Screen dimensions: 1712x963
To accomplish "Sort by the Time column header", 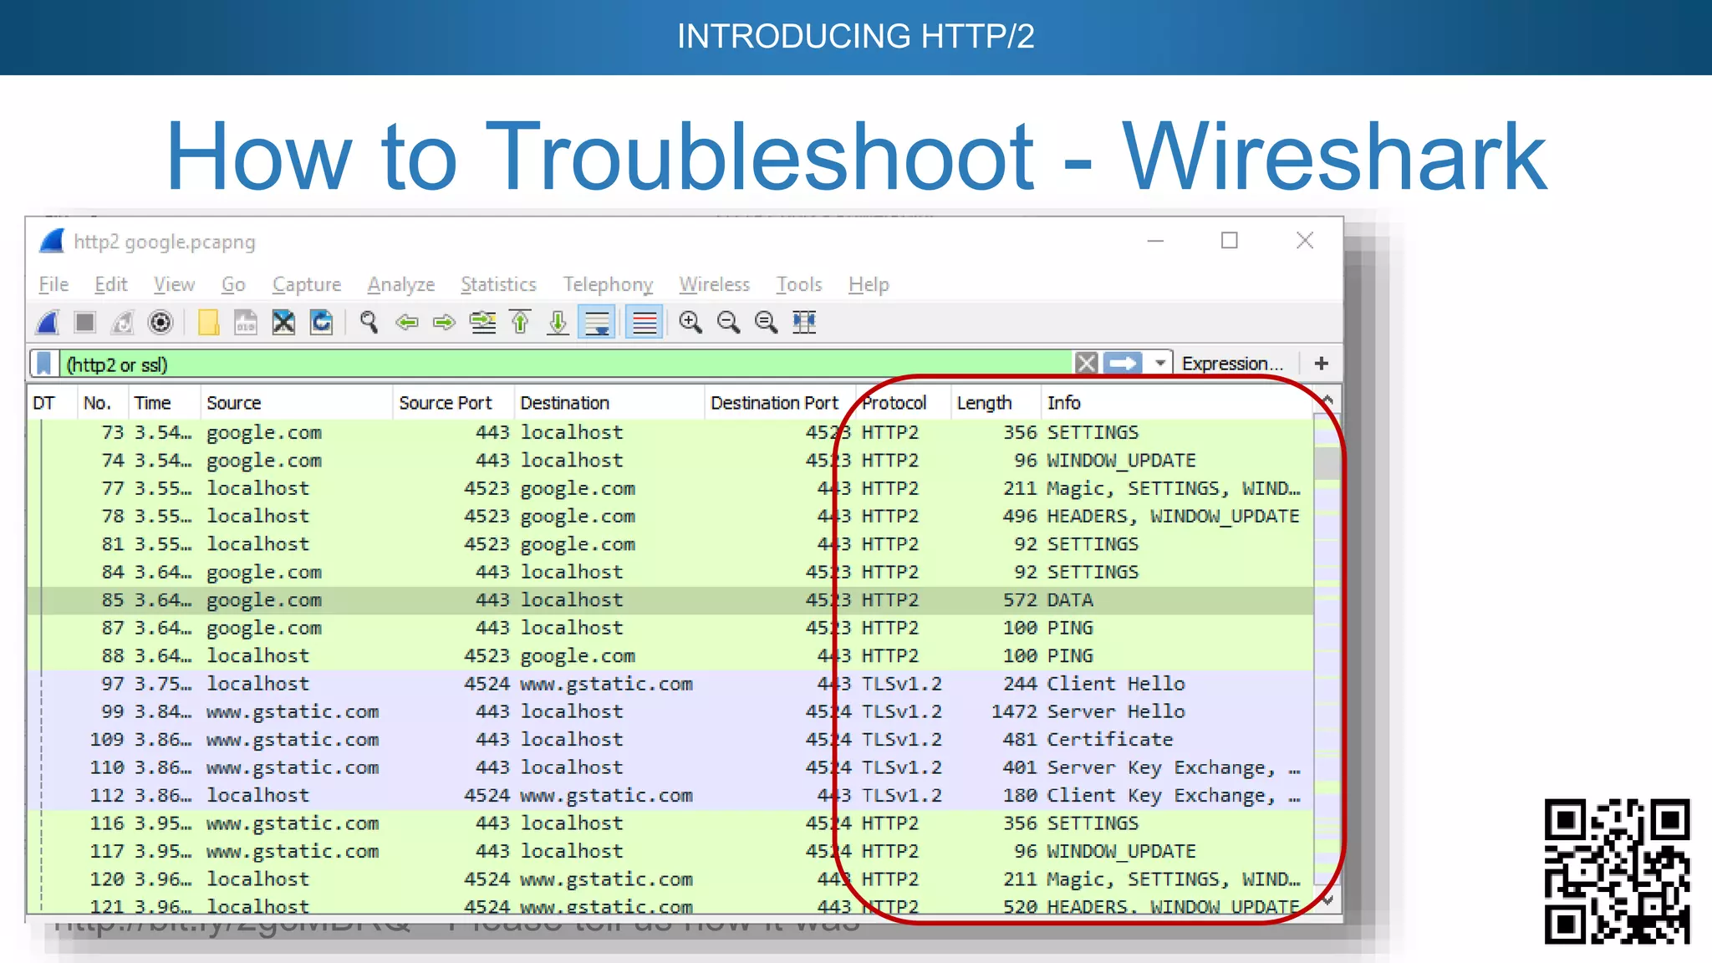I will (x=165, y=403).
